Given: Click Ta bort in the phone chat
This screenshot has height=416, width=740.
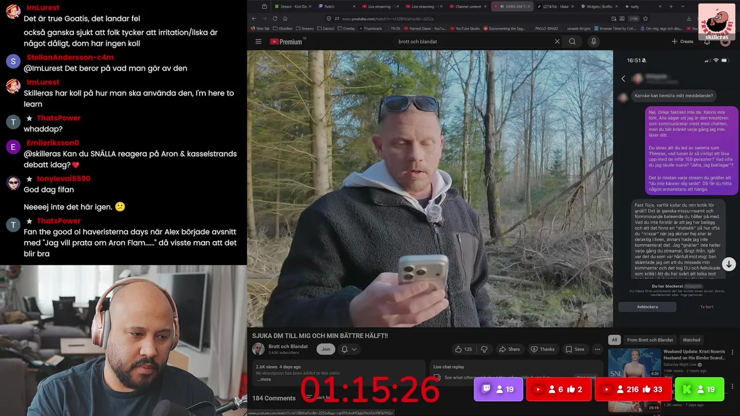Looking at the screenshot, I should tap(706, 307).
